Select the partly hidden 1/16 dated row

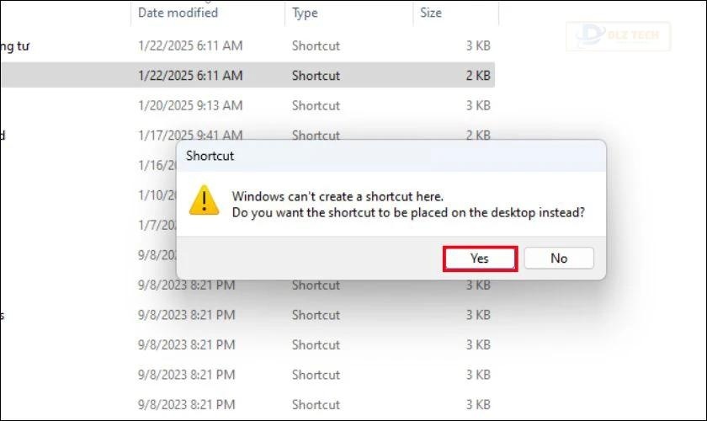(x=157, y=165)
